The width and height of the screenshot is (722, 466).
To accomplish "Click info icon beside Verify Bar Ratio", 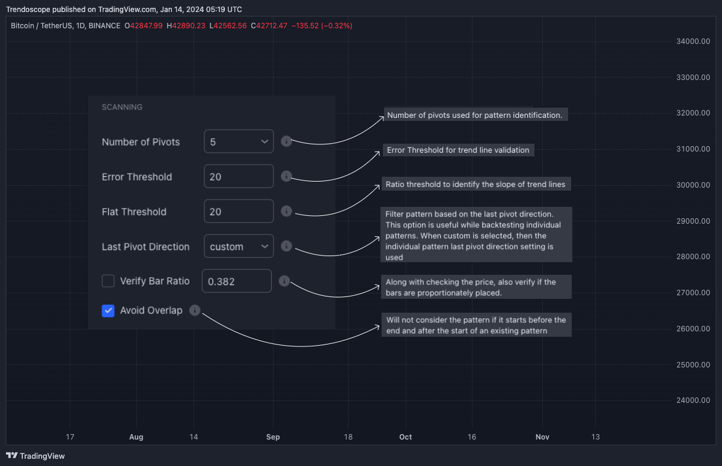I will pyautogui.click(x=284, y=281).
